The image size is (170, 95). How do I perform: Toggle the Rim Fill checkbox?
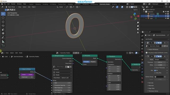(x=155, y=70)
